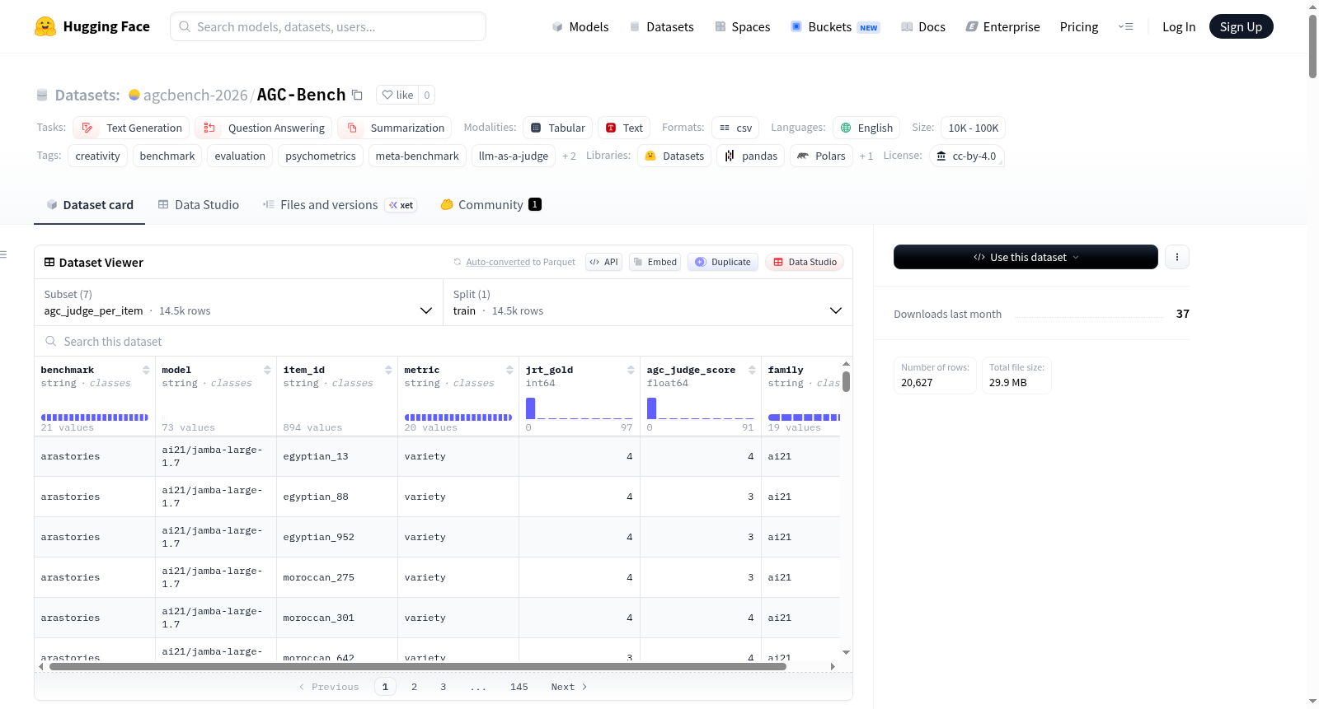Filter by Summarization task
The image size is (1319, 709).
tap(395, 128)
